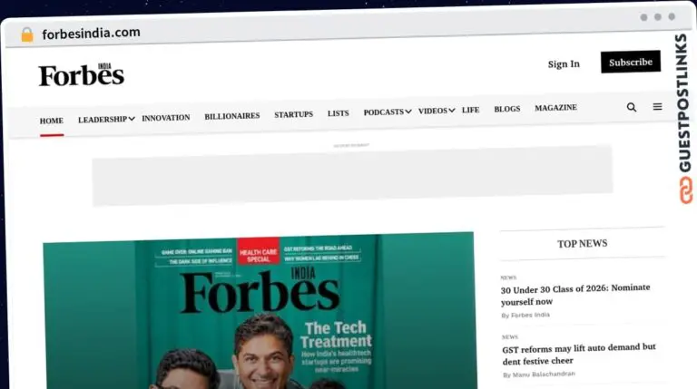
Task: Select Lists in navigation bar
Action: [x=339, y=113]
